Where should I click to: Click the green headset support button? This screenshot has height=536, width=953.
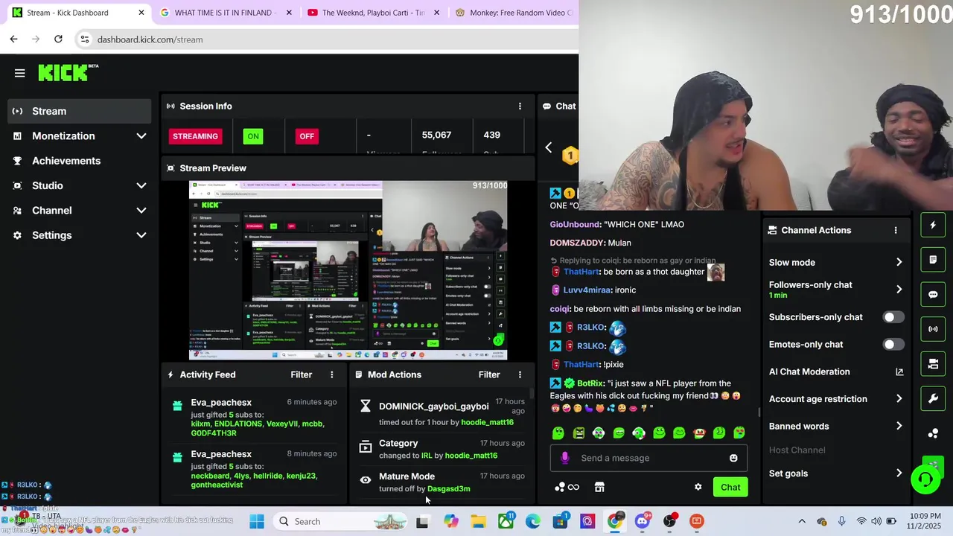point(925,479)
